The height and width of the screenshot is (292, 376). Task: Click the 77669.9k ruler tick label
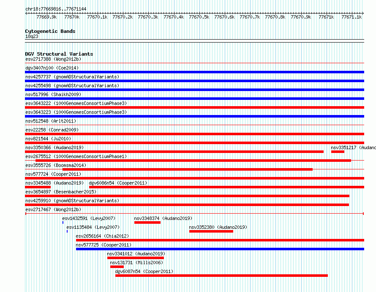click(46, 17)
